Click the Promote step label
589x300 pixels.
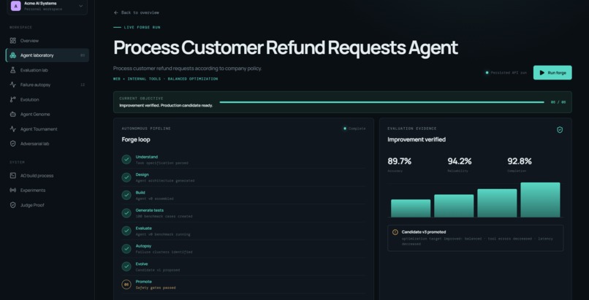[143, 282]
